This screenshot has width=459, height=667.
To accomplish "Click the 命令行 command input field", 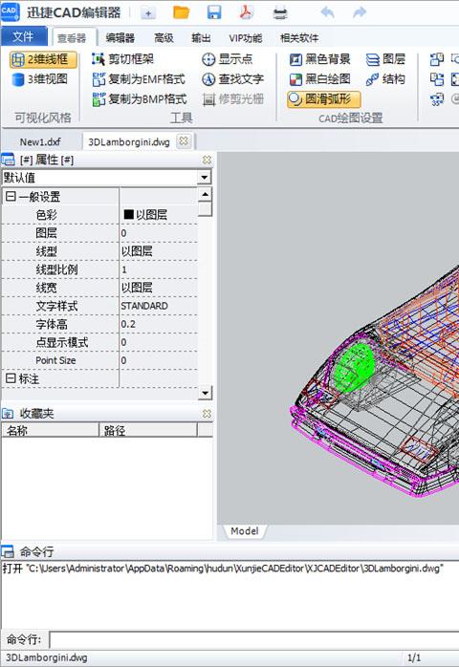I will click(x=254, y=639).
